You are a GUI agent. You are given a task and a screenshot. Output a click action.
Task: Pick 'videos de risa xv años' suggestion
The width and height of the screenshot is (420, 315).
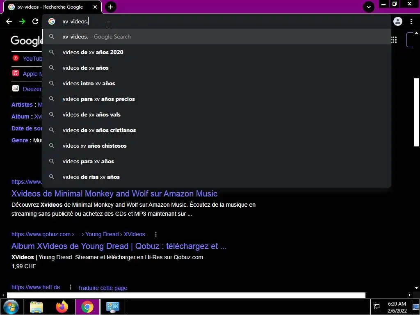(x=217, y=177)
